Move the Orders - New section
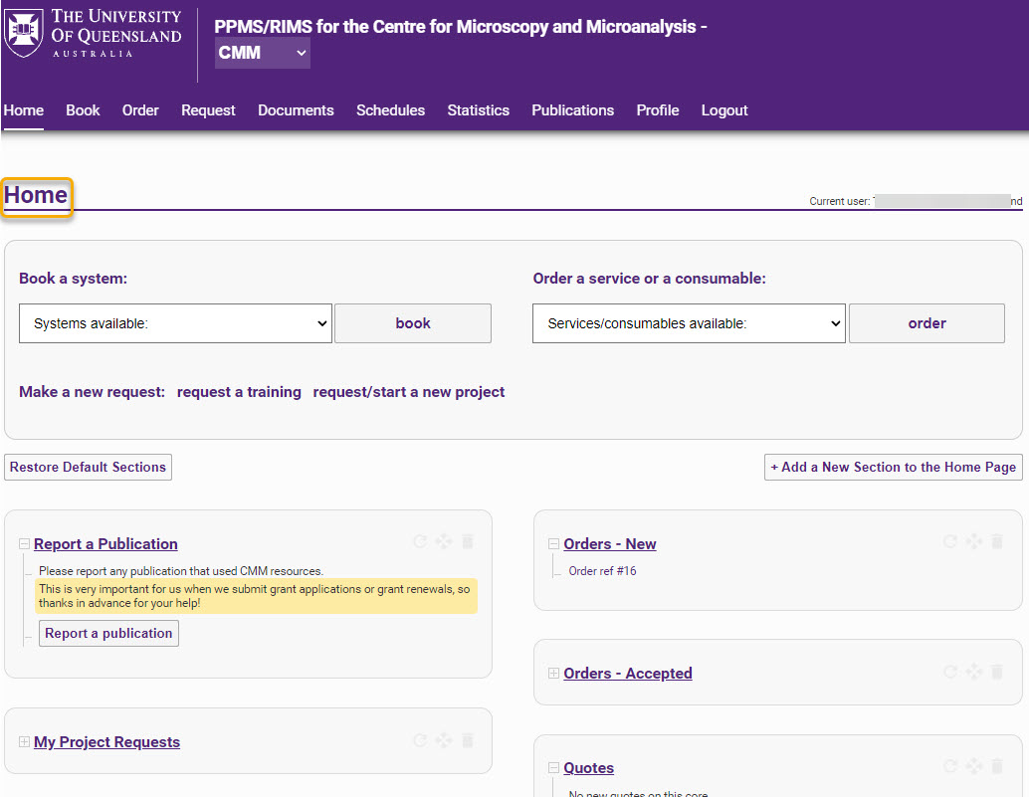The width and height of the screenshot is (1029, 797). click(973, 541)
